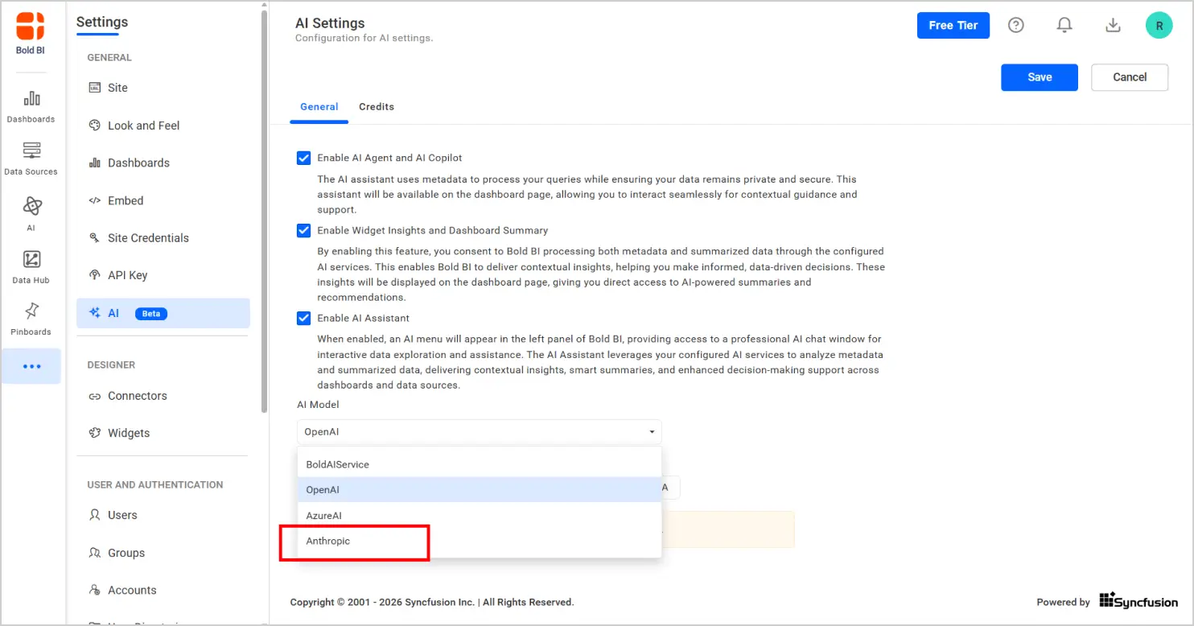Select Anthropic from the dropdown list

[x=480, y=541]
